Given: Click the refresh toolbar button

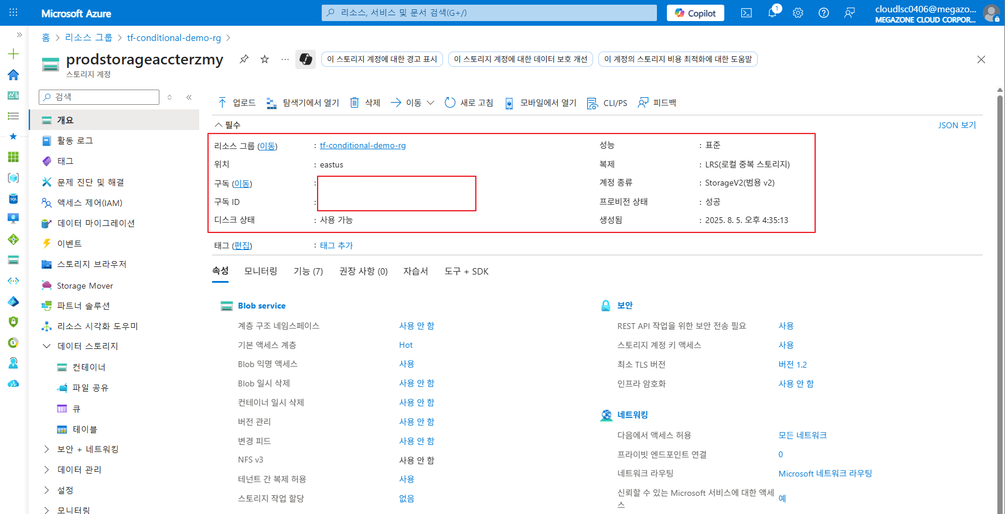Looking at the screenshot, I should pos(469,102).
